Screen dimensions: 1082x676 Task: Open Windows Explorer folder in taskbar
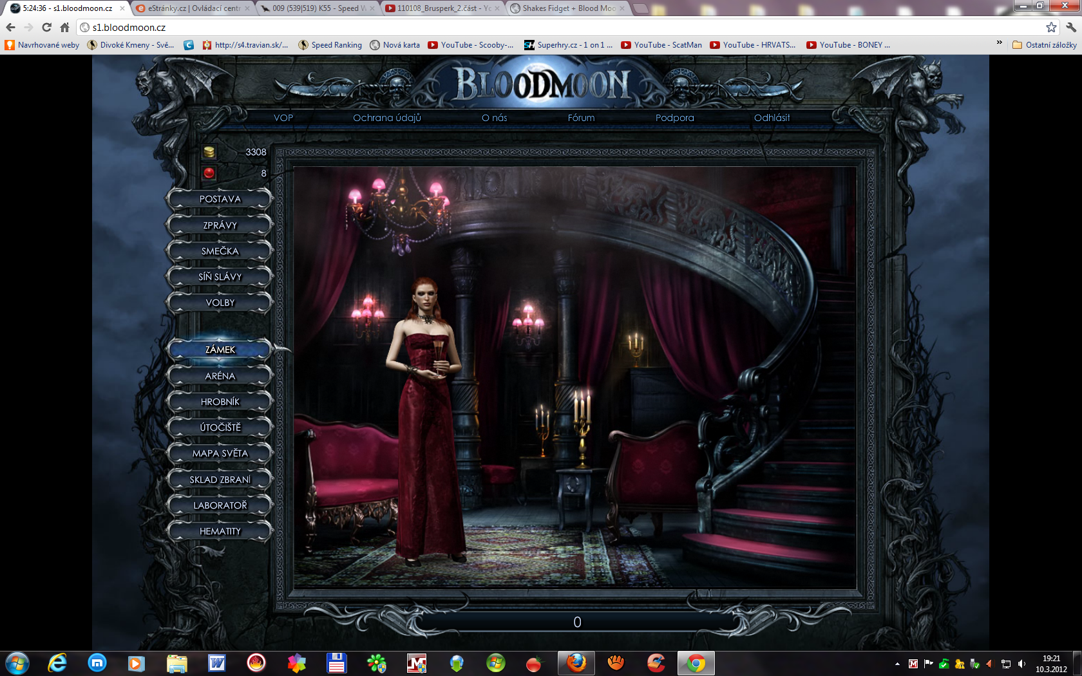click(176, 663)
